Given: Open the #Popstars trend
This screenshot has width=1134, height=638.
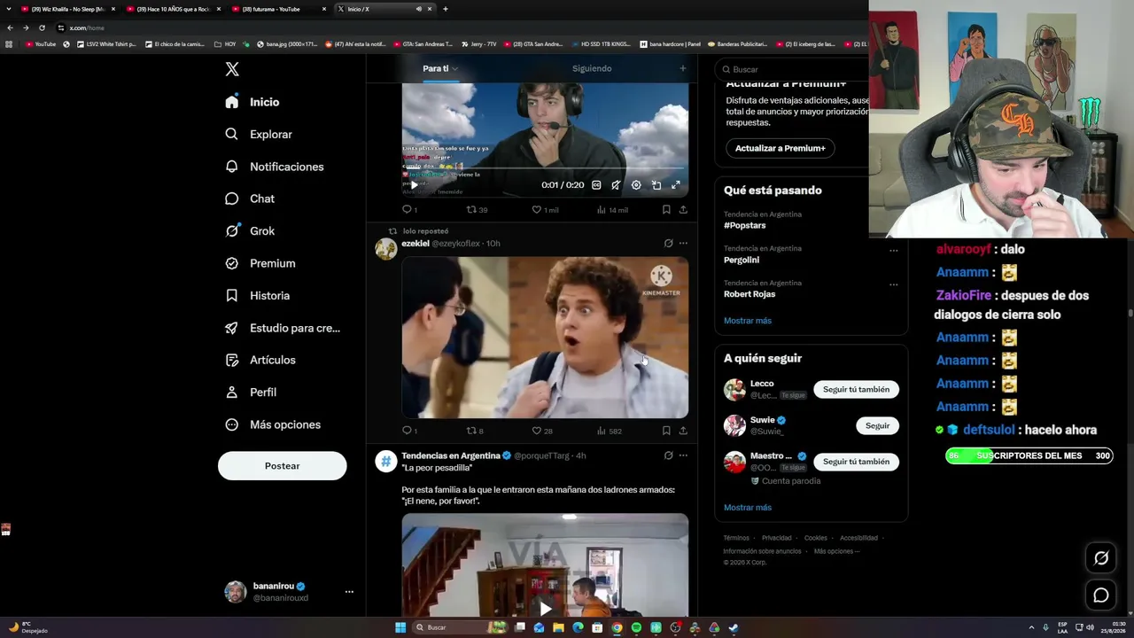Looking at the screenshot, I should click(745, 225).
